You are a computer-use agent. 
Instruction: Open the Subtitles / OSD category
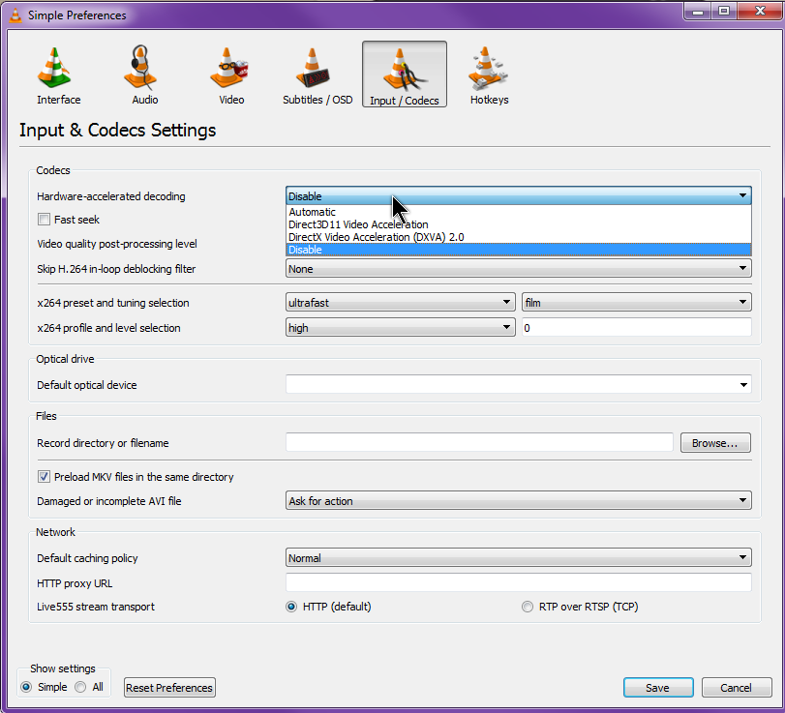click(317, 75)
